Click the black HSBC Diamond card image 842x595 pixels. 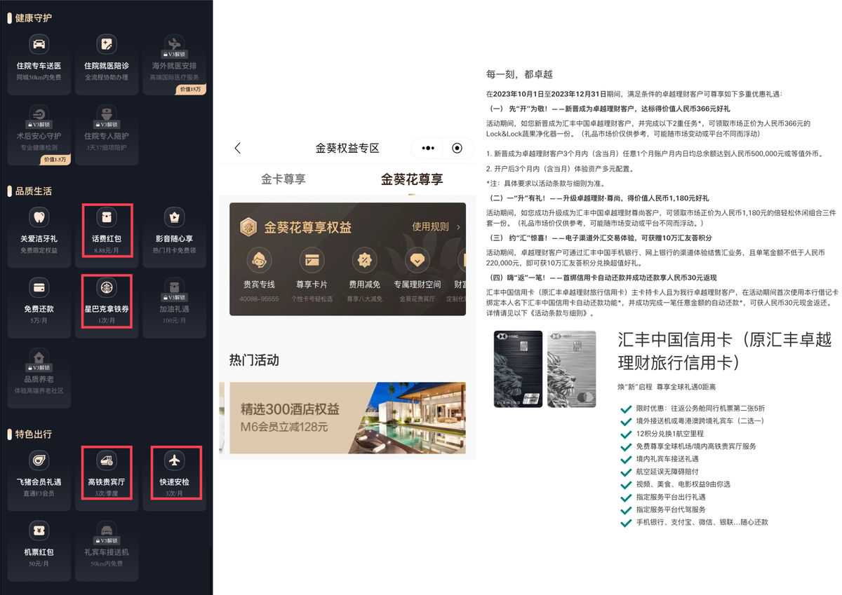[x=519, y=369]
